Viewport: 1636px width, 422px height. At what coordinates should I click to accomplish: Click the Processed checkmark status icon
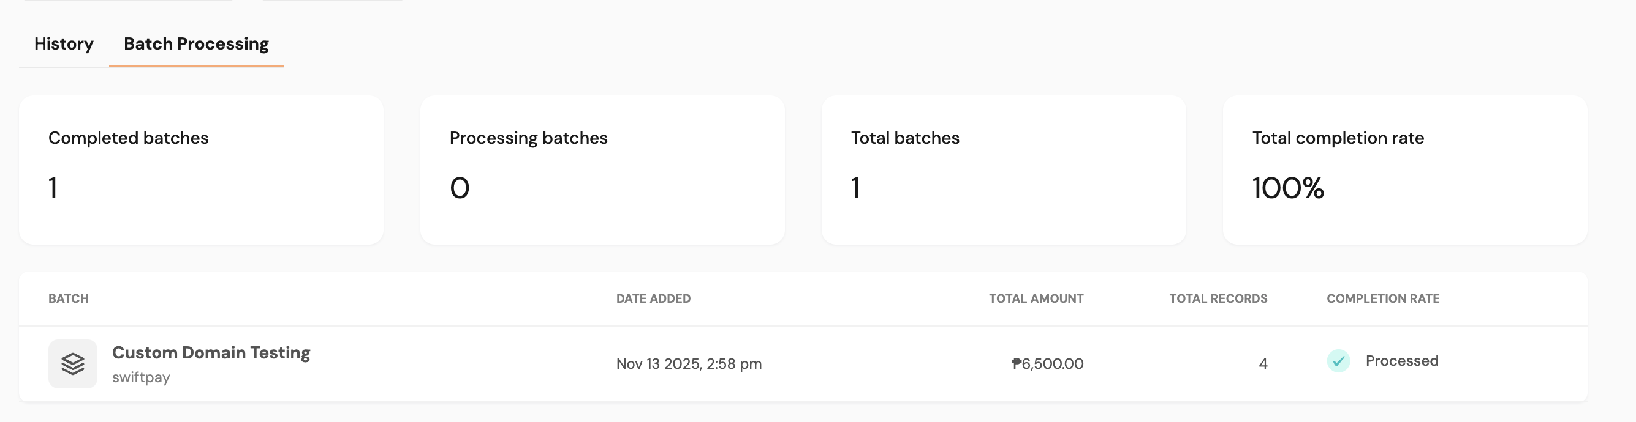tap(1338, 361)
